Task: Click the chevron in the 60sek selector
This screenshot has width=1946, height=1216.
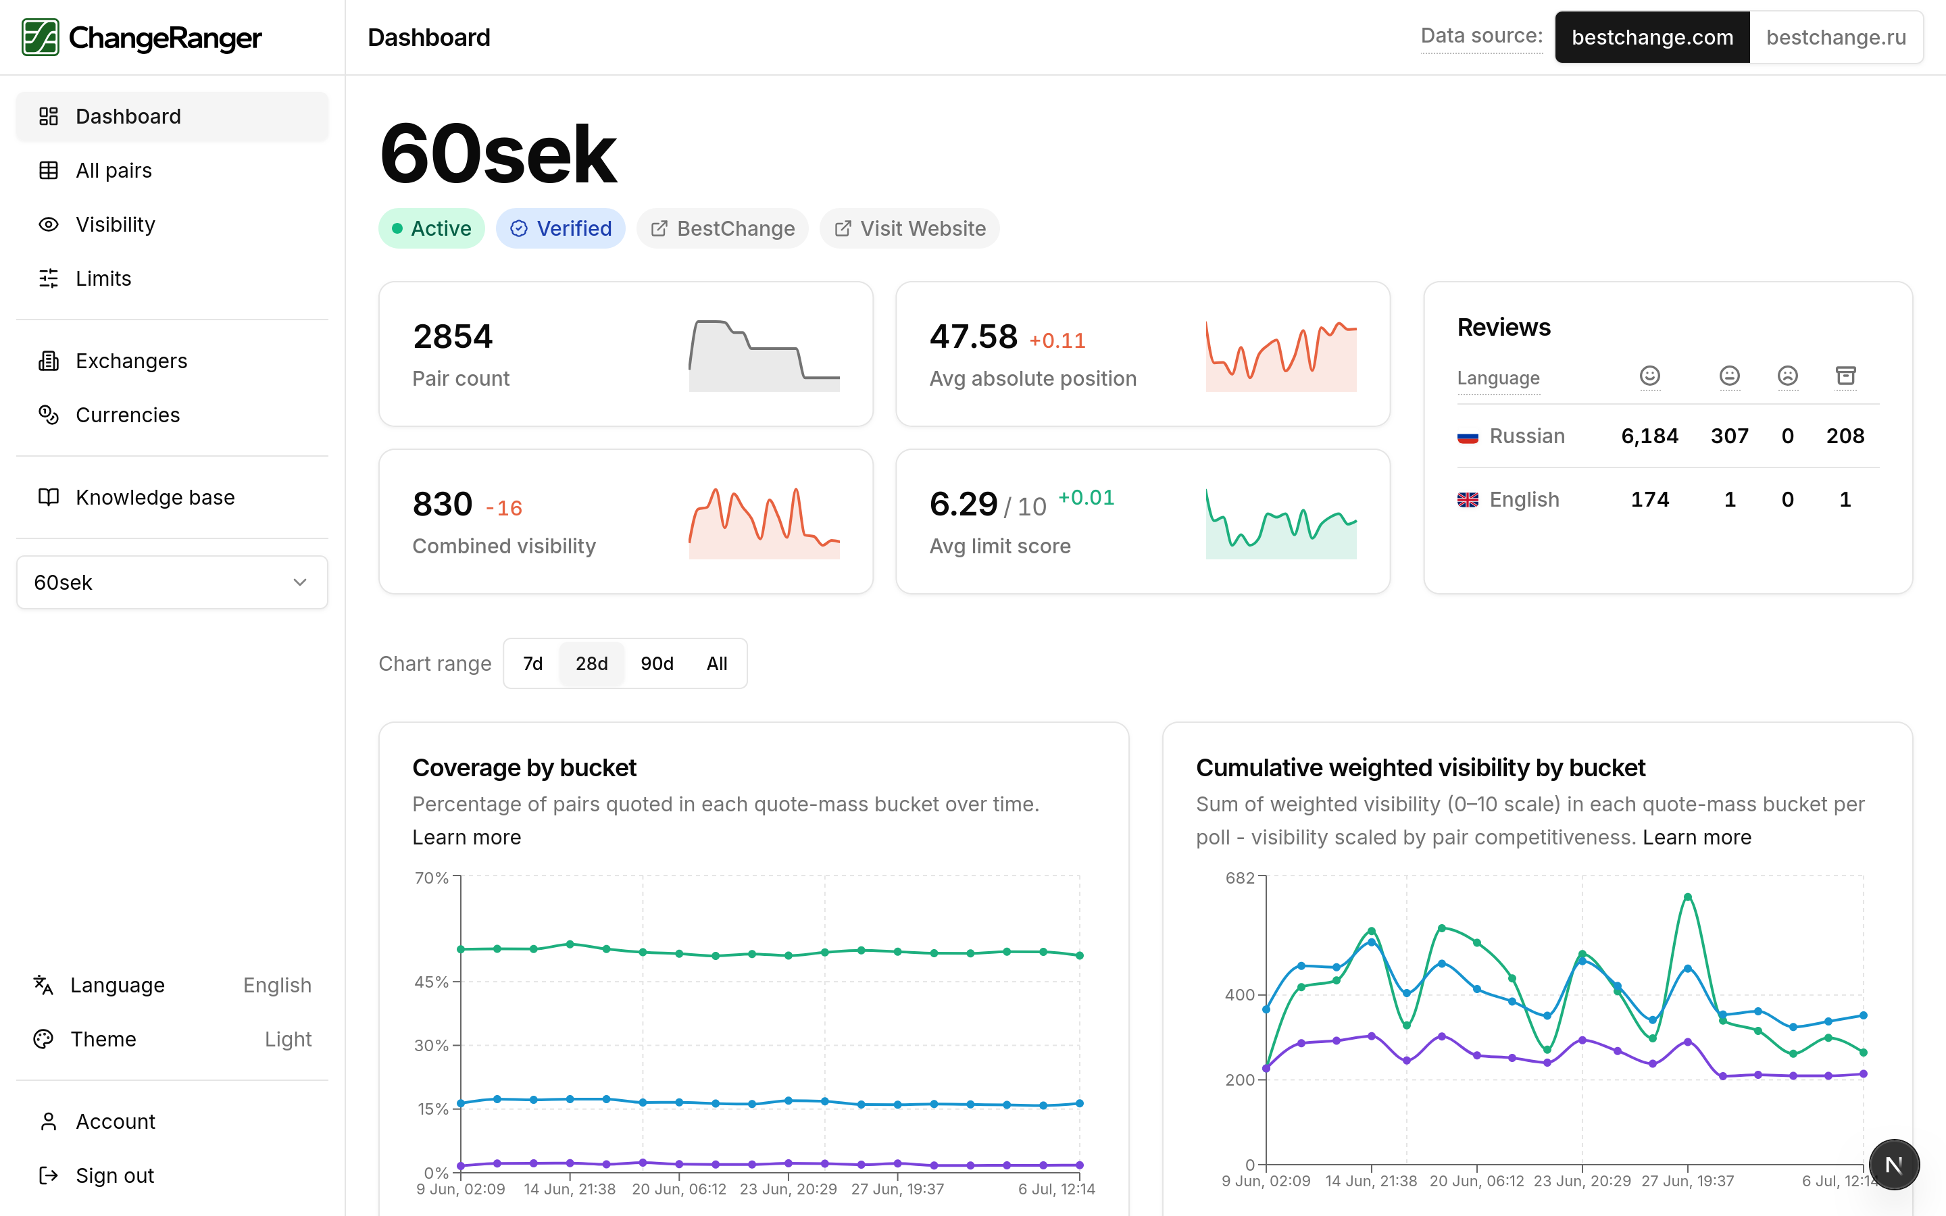Action: (x=300, y=582)
